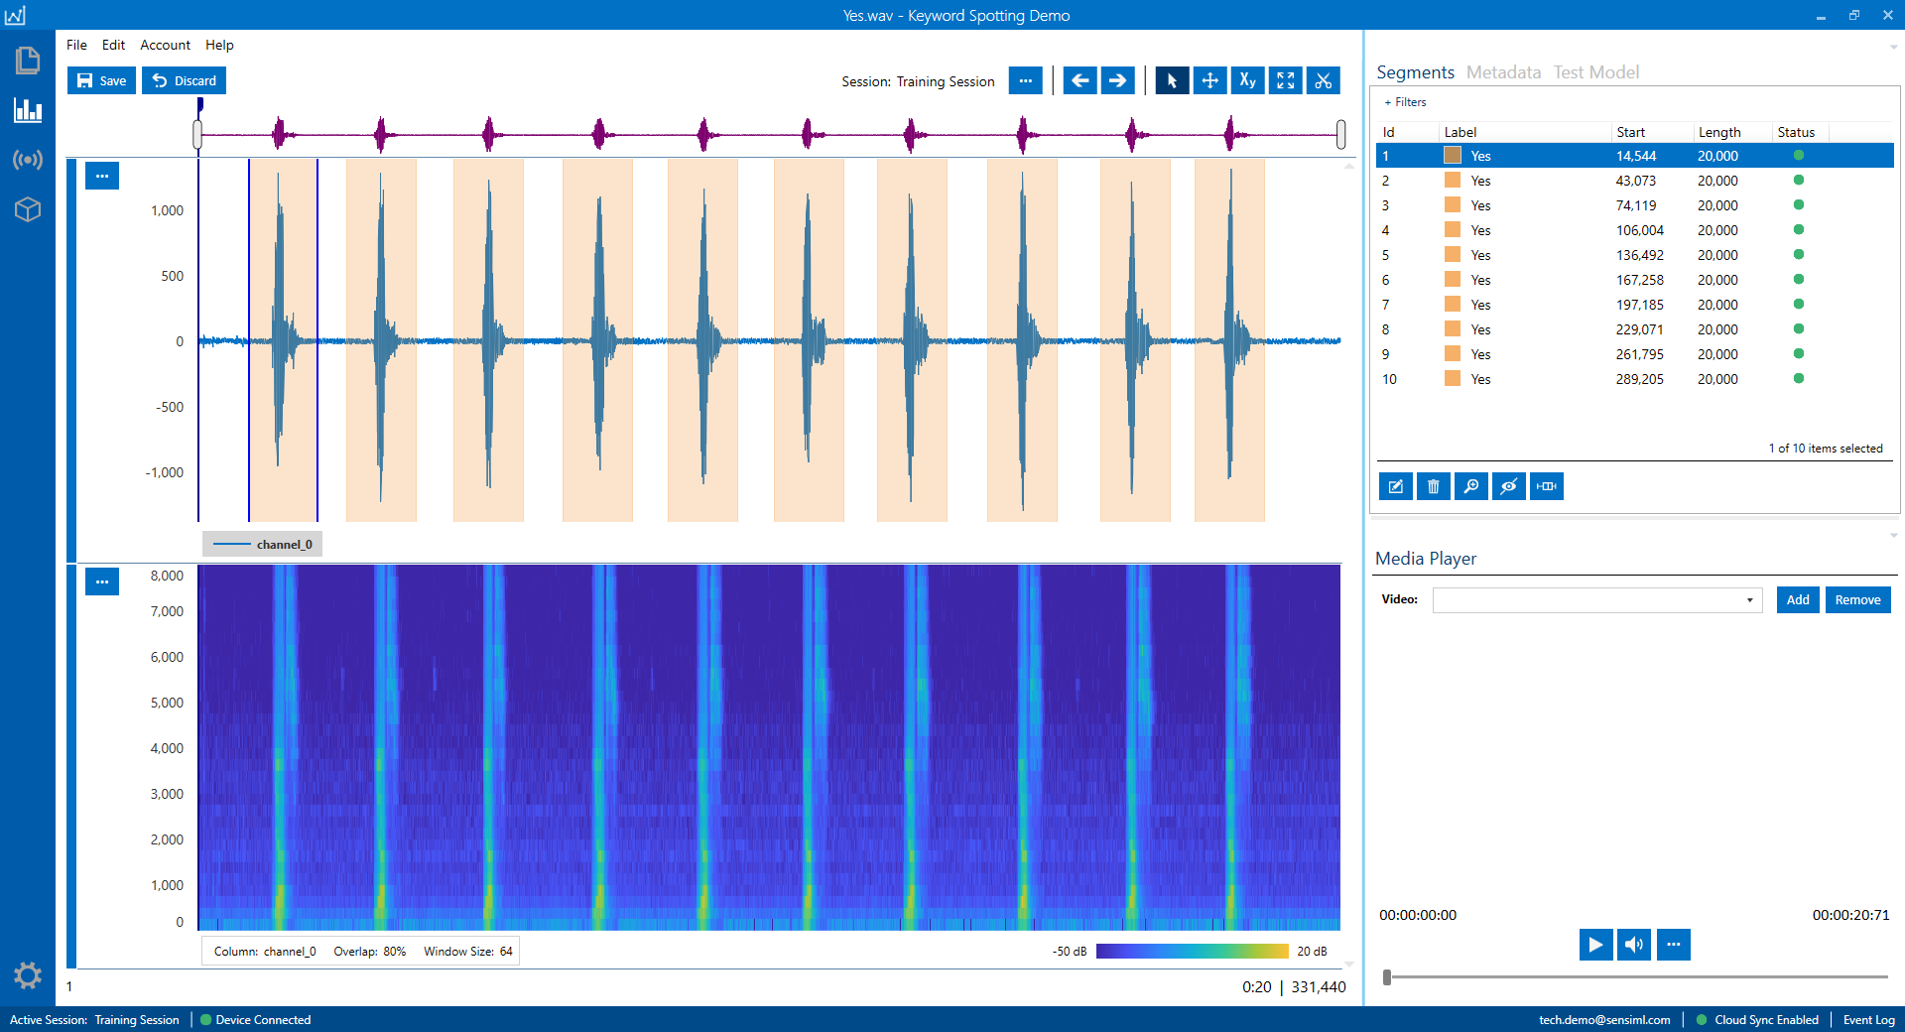Click Add video button
1905x1032 pixels.
click(x=1798, y=600)
